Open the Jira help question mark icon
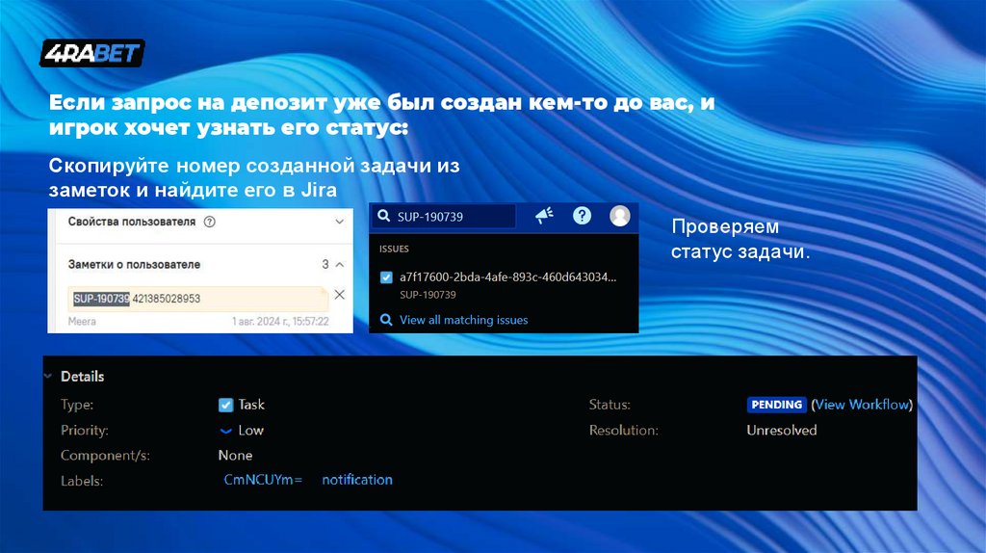 click(582, 216)
